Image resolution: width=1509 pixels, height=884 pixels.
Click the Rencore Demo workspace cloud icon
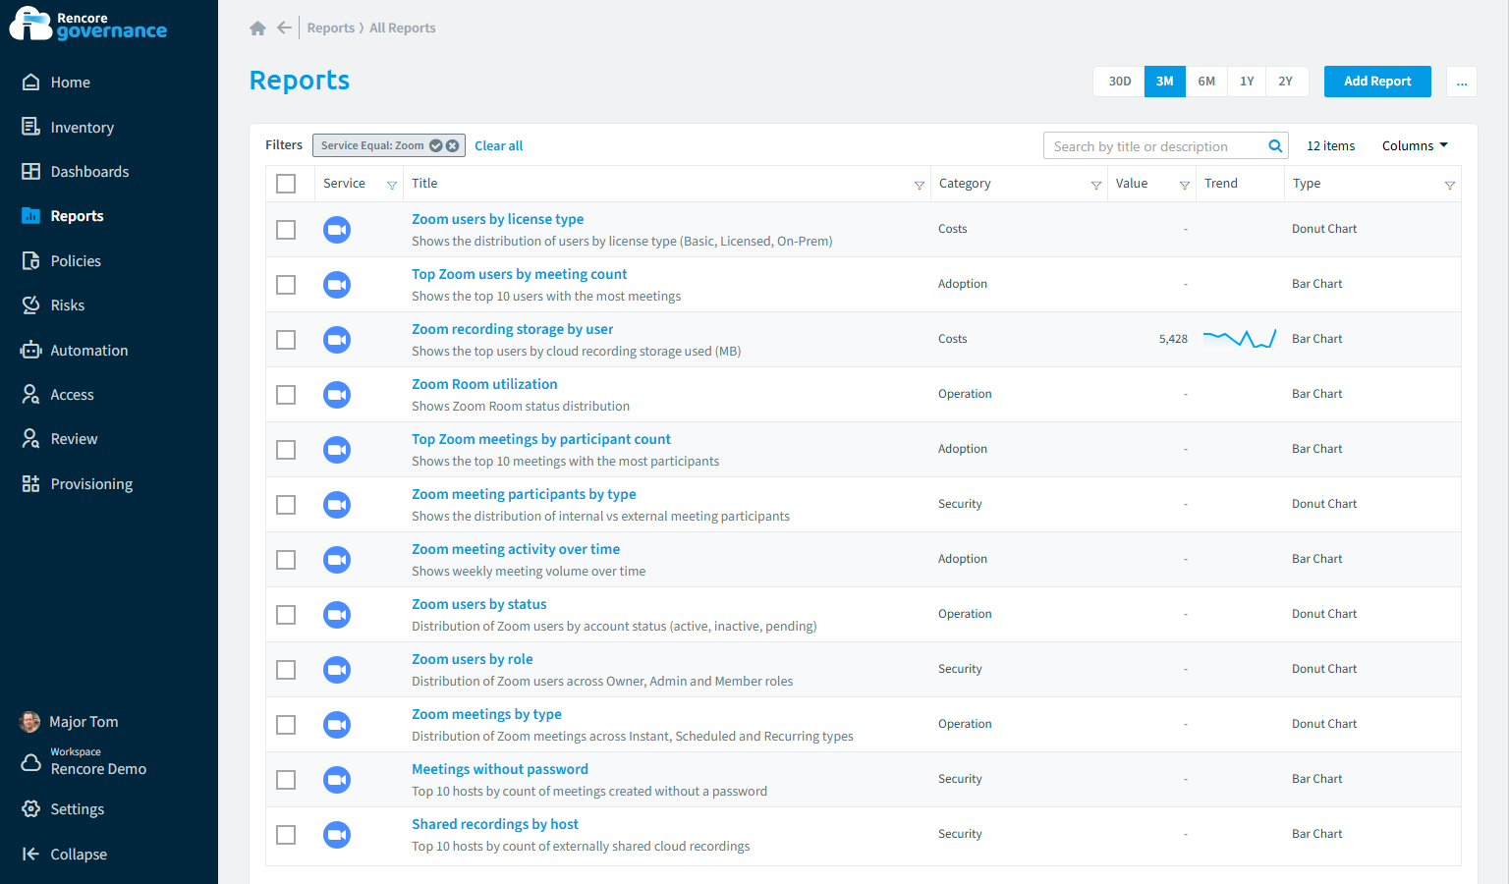pos(31,762)
